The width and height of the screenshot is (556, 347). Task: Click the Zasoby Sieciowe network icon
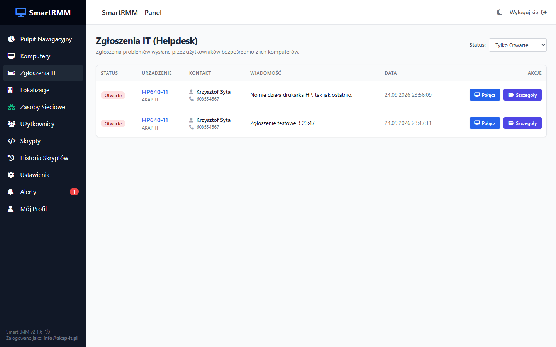point(12,107)
